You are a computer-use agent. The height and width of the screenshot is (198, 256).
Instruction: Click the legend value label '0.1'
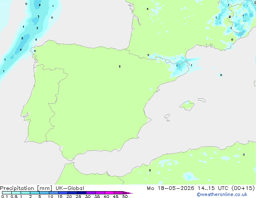(x=4, y=196)
